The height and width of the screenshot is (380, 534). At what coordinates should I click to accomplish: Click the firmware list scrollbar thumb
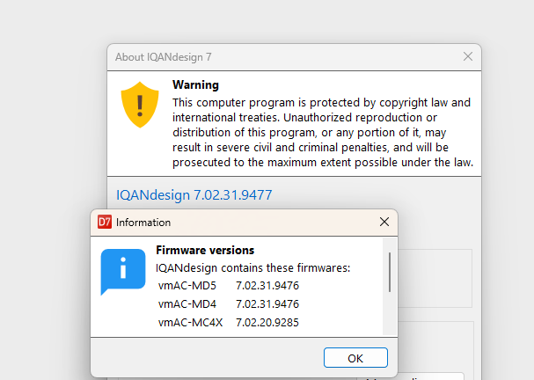tap(390, 272)
